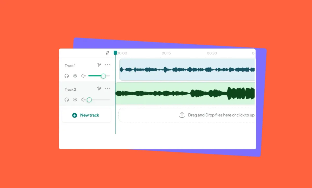Click the playhead marker at 00:00
312x188 pixels.
115,53
